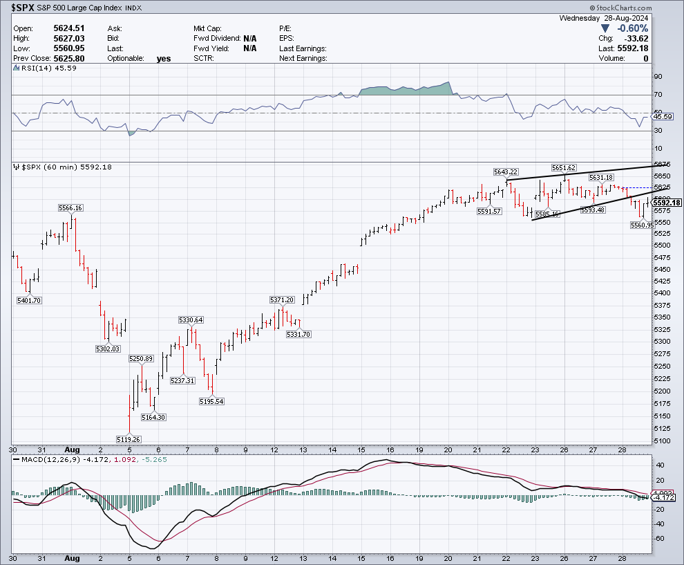This screenshot has width=684, height=565.
Task: Click the 5164.30 price label
Action: click(x=153, y=418)
